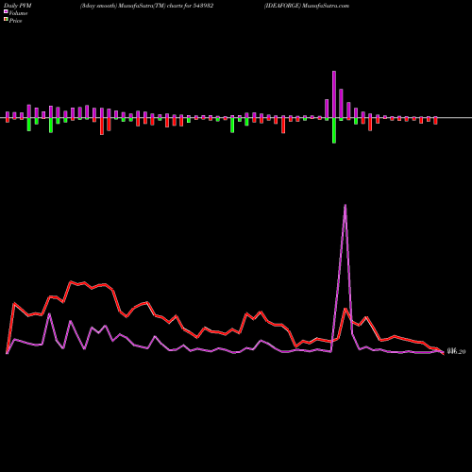
Task: Click the last price value label at line end
Action: (x=456, y=351)
